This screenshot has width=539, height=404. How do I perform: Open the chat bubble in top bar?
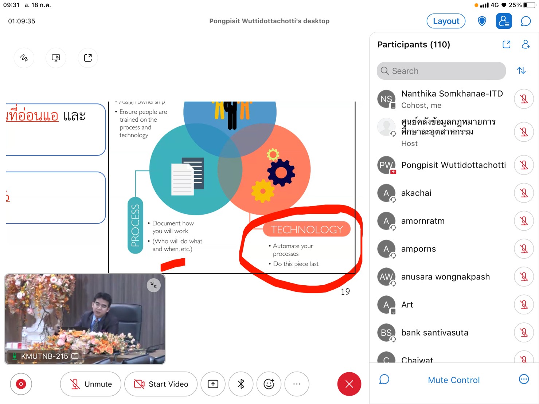click(526, 21)
